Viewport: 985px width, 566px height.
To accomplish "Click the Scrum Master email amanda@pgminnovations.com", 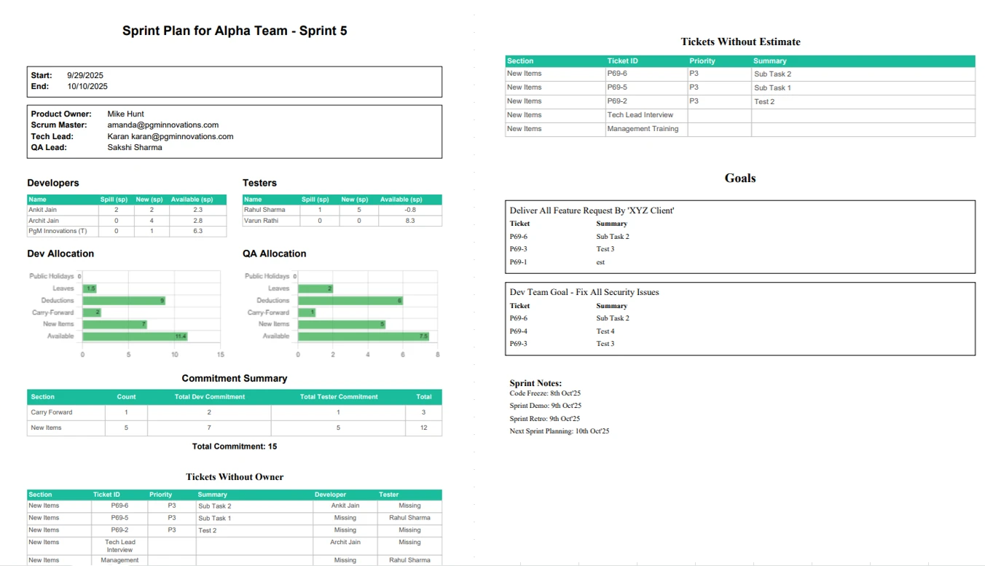I will (163, 125).
